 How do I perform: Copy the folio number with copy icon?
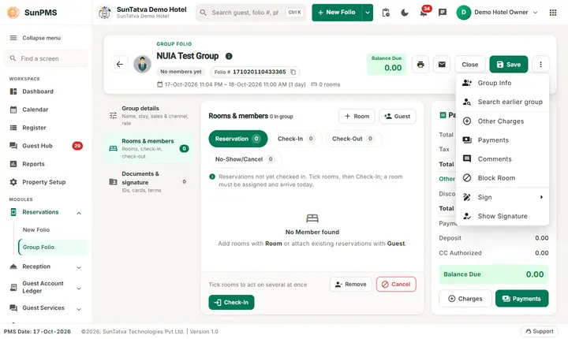[293, 72]
